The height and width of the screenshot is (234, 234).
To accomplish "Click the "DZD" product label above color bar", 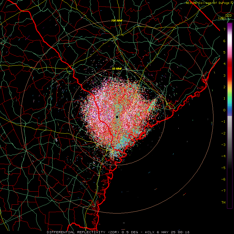I will (228, 16).
